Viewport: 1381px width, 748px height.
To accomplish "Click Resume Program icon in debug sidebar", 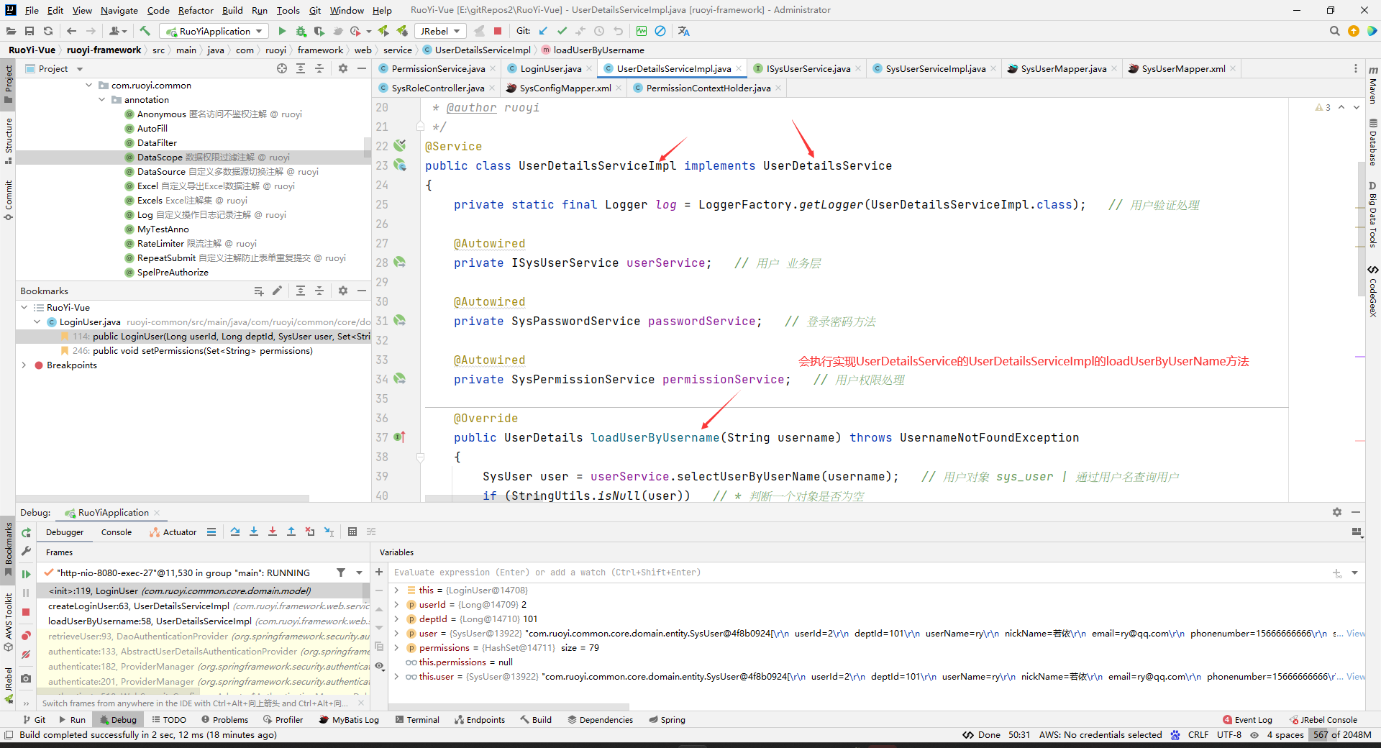I will [26, 574].
